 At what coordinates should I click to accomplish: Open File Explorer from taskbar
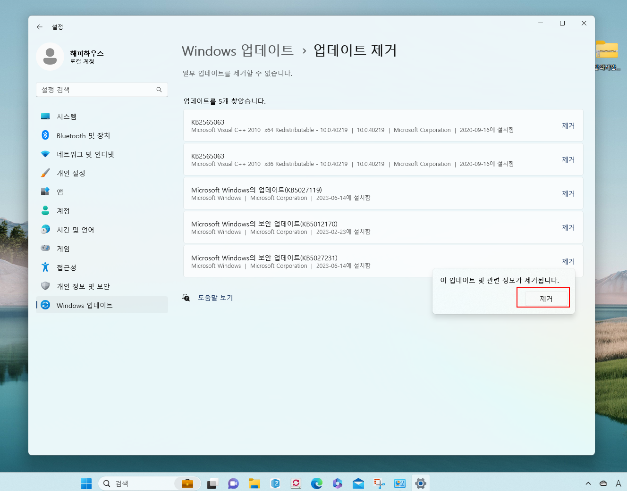tap(254, 483)
